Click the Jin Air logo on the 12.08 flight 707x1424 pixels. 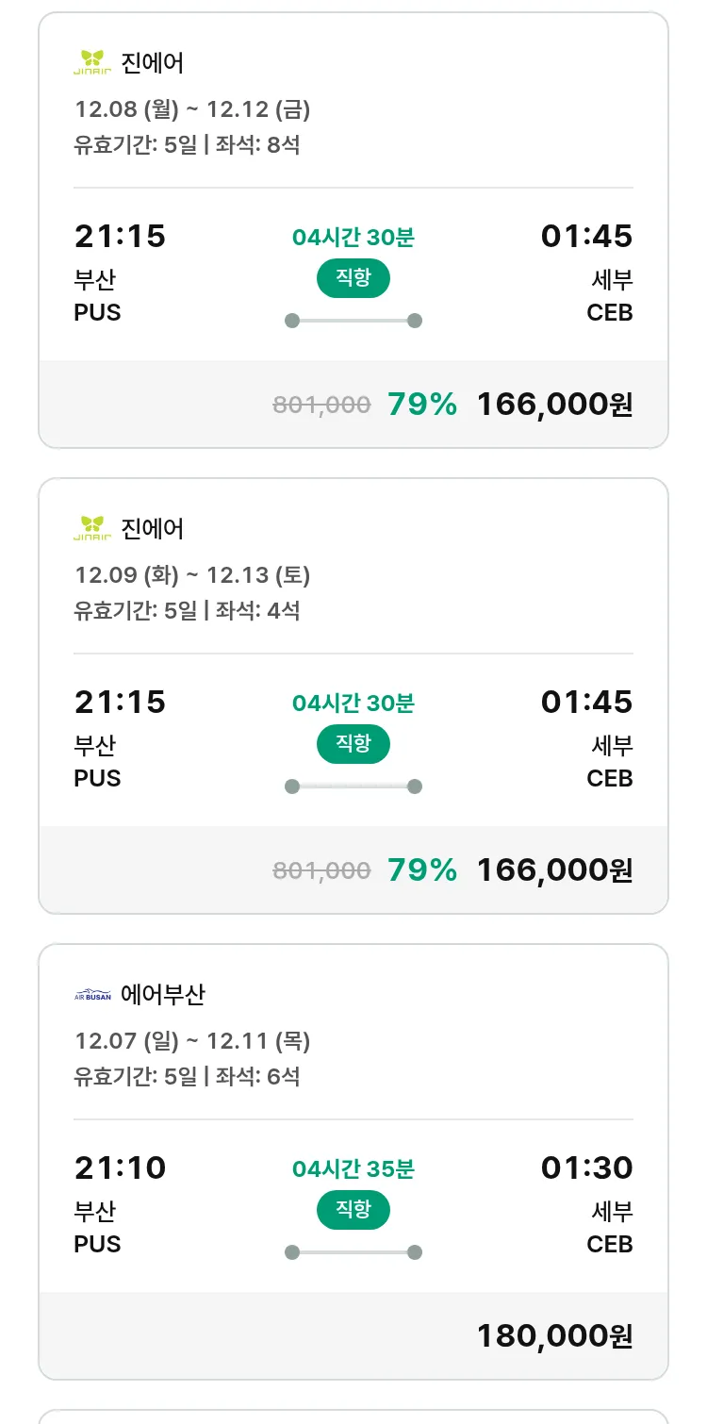pyautogui.click(x=92, y=62)
